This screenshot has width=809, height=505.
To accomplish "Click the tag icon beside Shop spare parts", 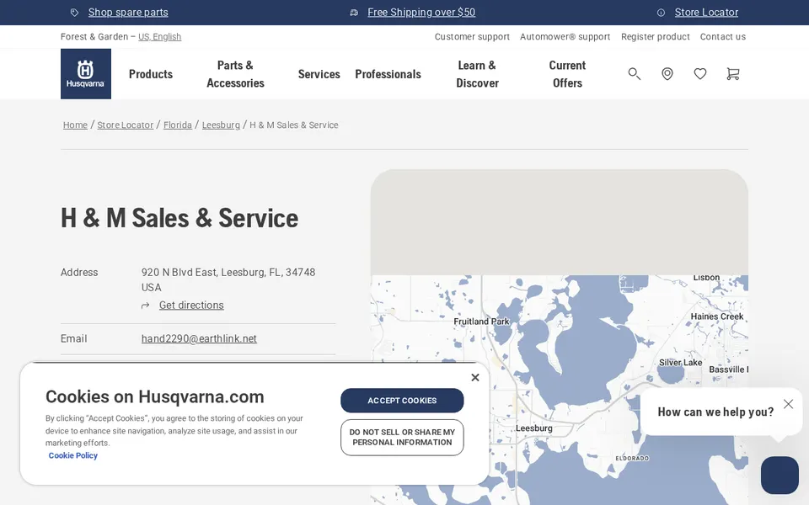I will tap(74, 13).
